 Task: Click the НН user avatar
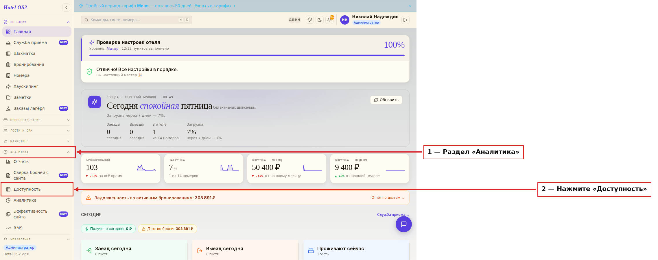[344, 20]
